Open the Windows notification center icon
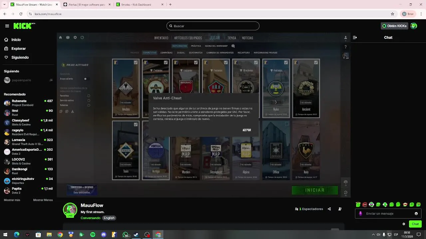The width and height of the screenshot is (426, 239). 419,235
